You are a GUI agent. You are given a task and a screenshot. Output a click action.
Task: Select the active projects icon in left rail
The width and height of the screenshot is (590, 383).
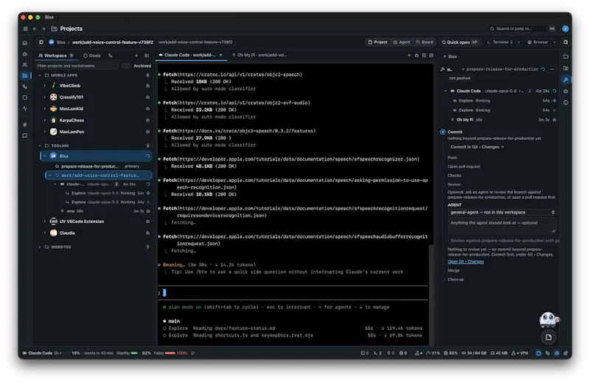click(25, 76)
